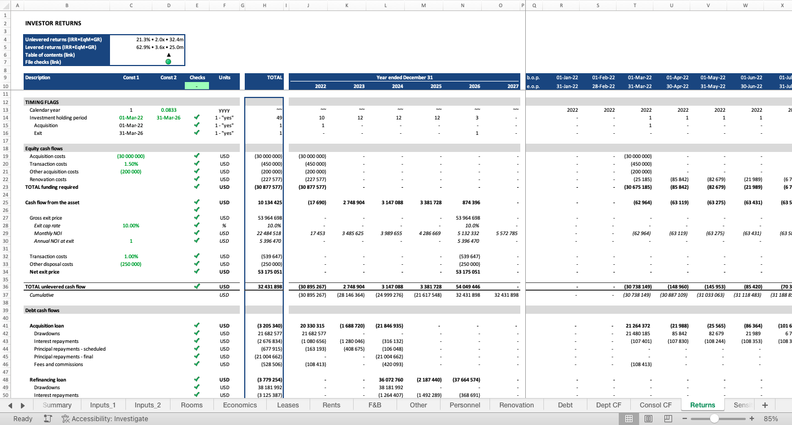Image resolution: width=792 pixels, height=425 pixels.
Task: Select the row 36 header
Action: click(5, 287)
